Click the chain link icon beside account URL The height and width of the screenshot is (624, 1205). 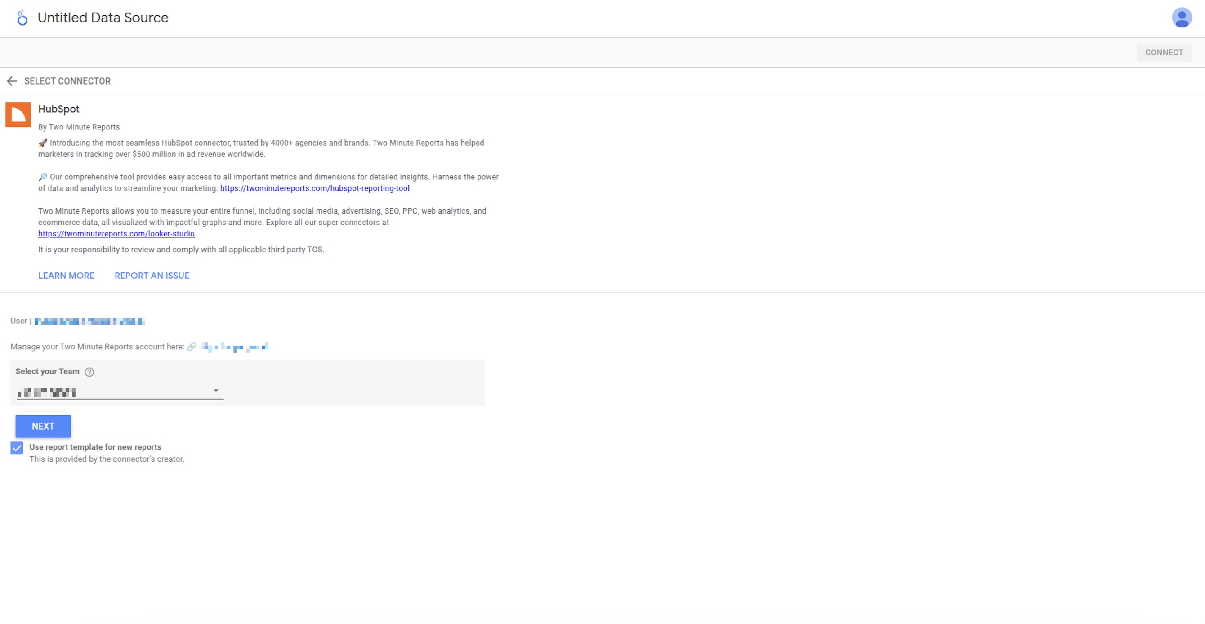[x=192, y=347]
